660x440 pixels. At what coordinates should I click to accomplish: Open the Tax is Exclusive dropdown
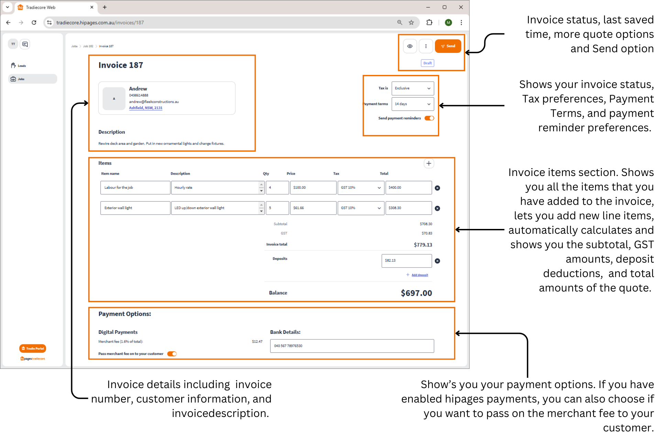tap(412, 88)
